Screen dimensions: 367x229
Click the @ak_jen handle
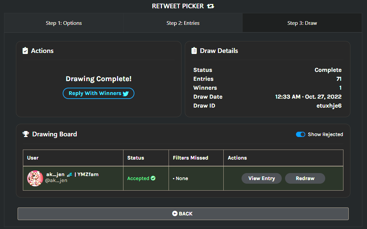56,180
